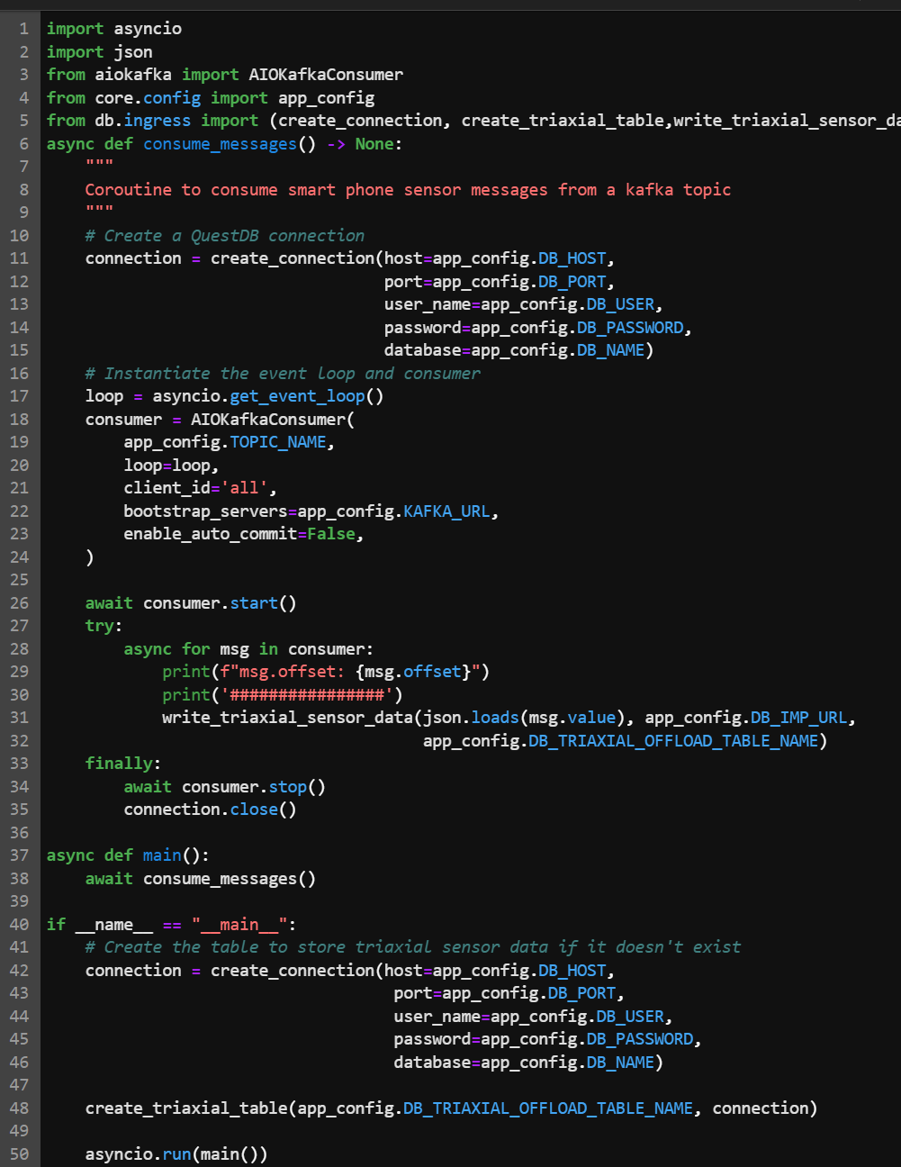Image resolution: width=901 pixels, height=1167 pixels.
Task: Click 'create_triaxial_table' in the db.ingress import line
Action: coord(563,121)
